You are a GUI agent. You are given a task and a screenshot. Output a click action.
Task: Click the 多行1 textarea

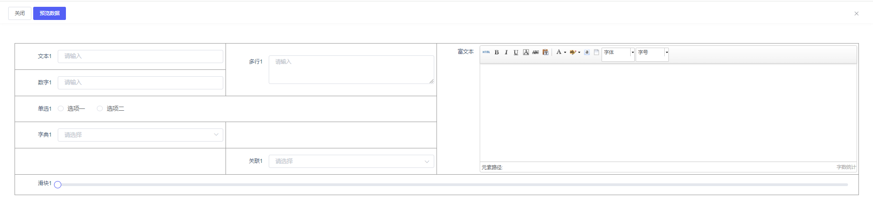click(351, 69)
